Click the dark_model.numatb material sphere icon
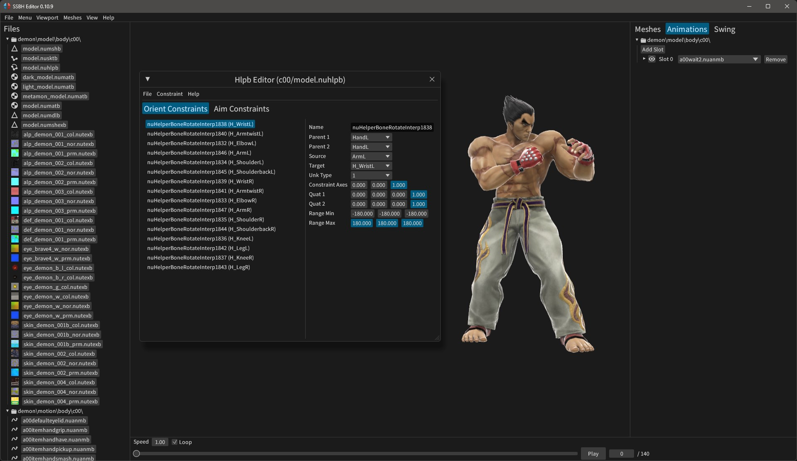Viewport: 797px width, 461px height. [15, 77]
